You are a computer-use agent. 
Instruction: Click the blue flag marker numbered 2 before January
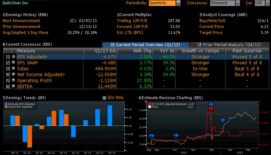click(x=223, y=120)
